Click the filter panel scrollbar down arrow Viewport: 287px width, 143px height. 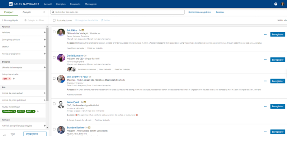(x=47, y=128)
